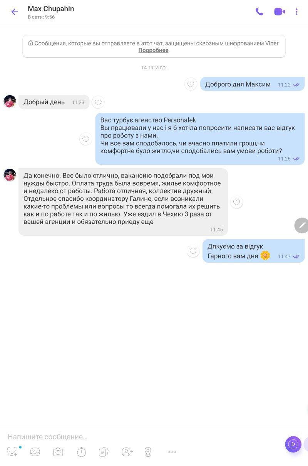Open the sticker and emoji picker

(12, 452)
